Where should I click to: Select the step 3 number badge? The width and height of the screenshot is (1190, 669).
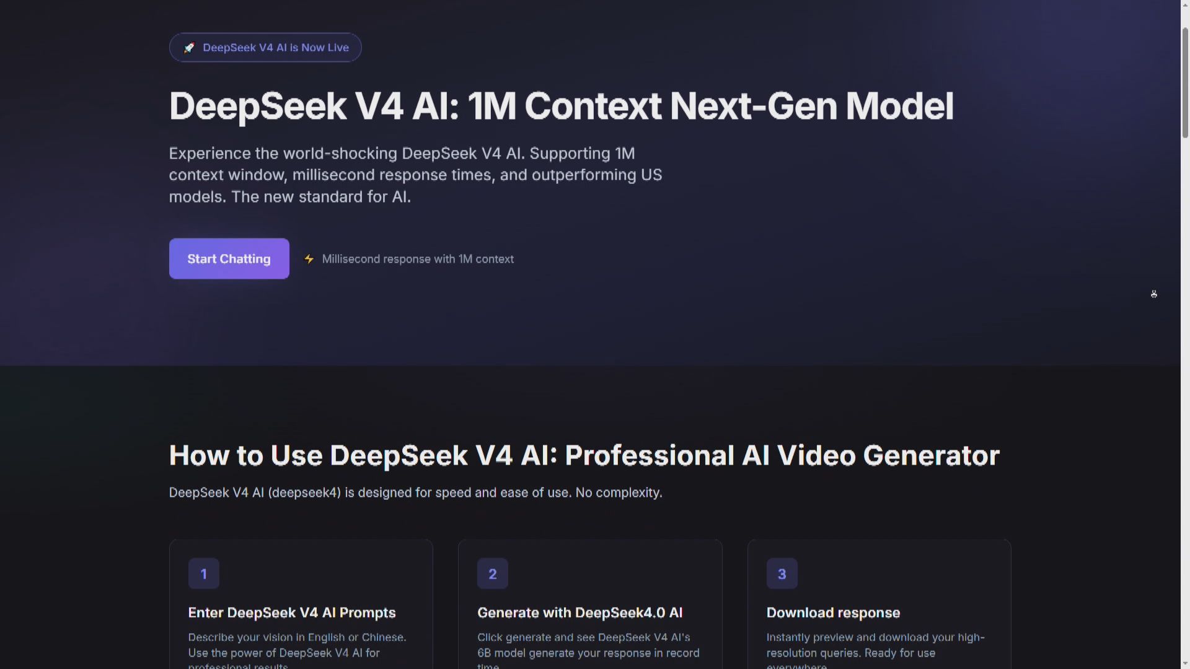(782, 573)
